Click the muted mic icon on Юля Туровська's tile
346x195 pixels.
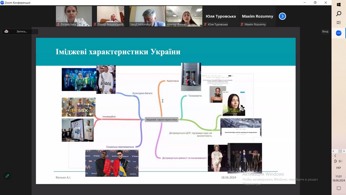click(205, 24)
